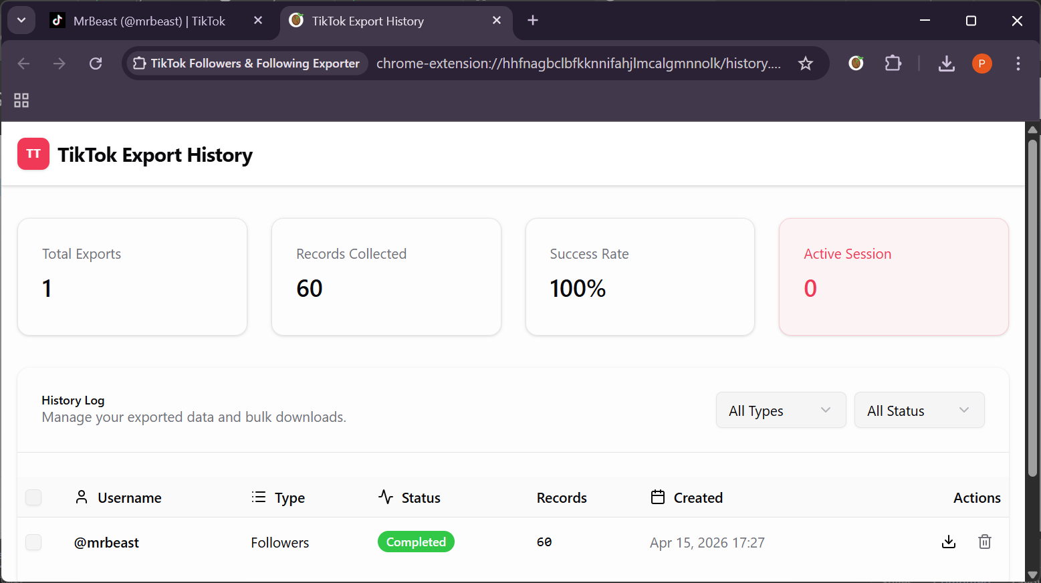Click the Total Exports card
The width and height of the screenshot is (1041, 583).
click(x=132, y=277)
